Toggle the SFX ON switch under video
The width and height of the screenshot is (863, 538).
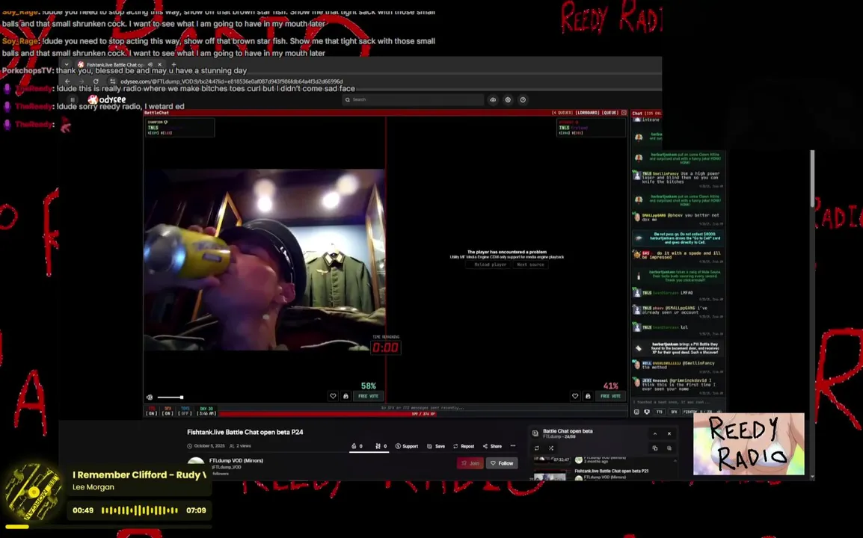(168, 411)
